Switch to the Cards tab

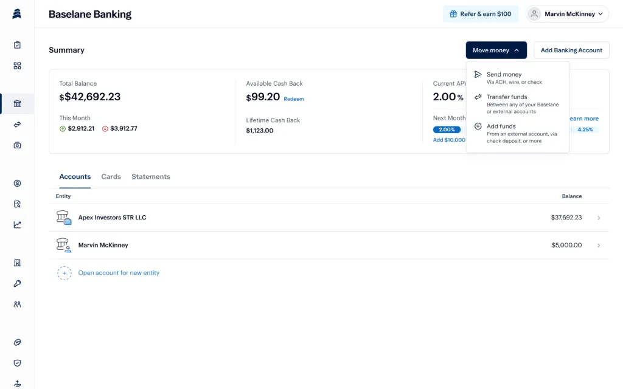(x=111, y=177)
